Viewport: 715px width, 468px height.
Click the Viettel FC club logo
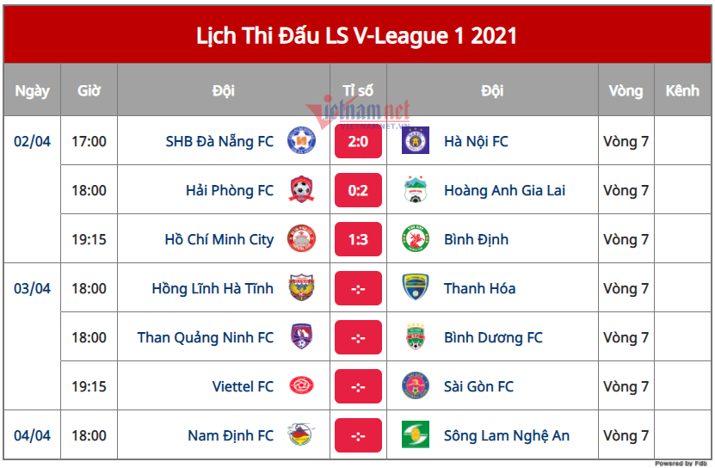pyautogui.click(x=301, y=386)
